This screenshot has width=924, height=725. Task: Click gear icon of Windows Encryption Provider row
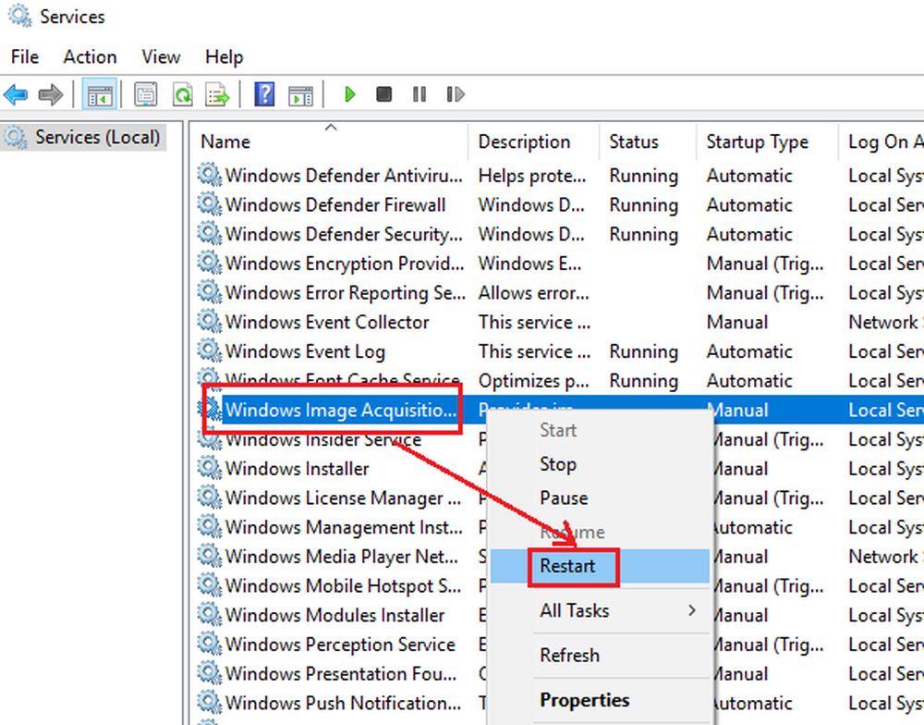coord(209,263)
